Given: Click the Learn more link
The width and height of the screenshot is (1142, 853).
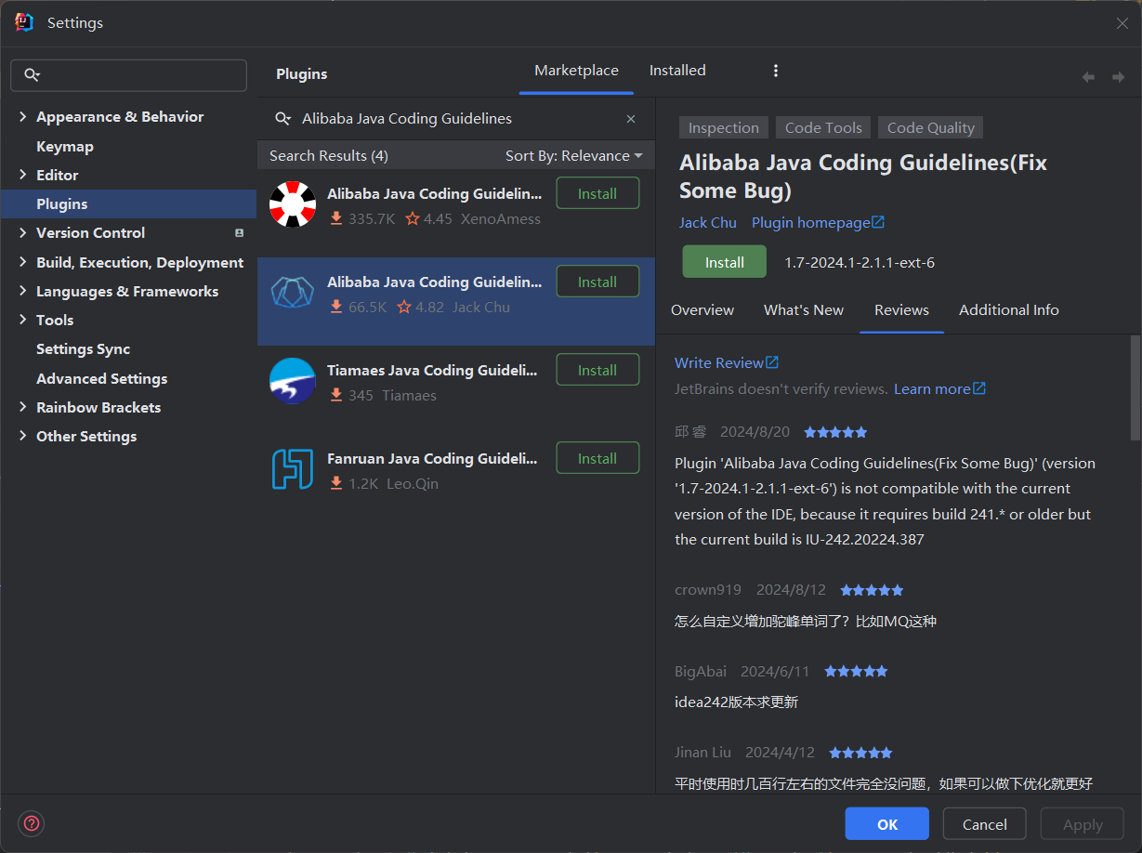Looking at the screenshot, I should (x=932, y=388).
